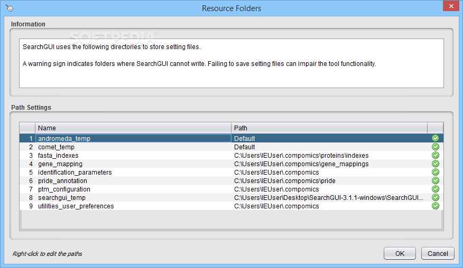The image size is (463, 268).
Task: Select the andromeda_temp name cell
Action: click(x=133, y=138)
